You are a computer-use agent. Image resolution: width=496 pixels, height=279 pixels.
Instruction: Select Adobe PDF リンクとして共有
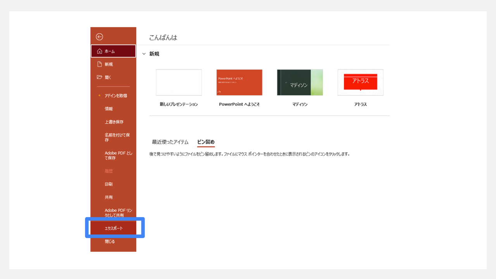113,213
